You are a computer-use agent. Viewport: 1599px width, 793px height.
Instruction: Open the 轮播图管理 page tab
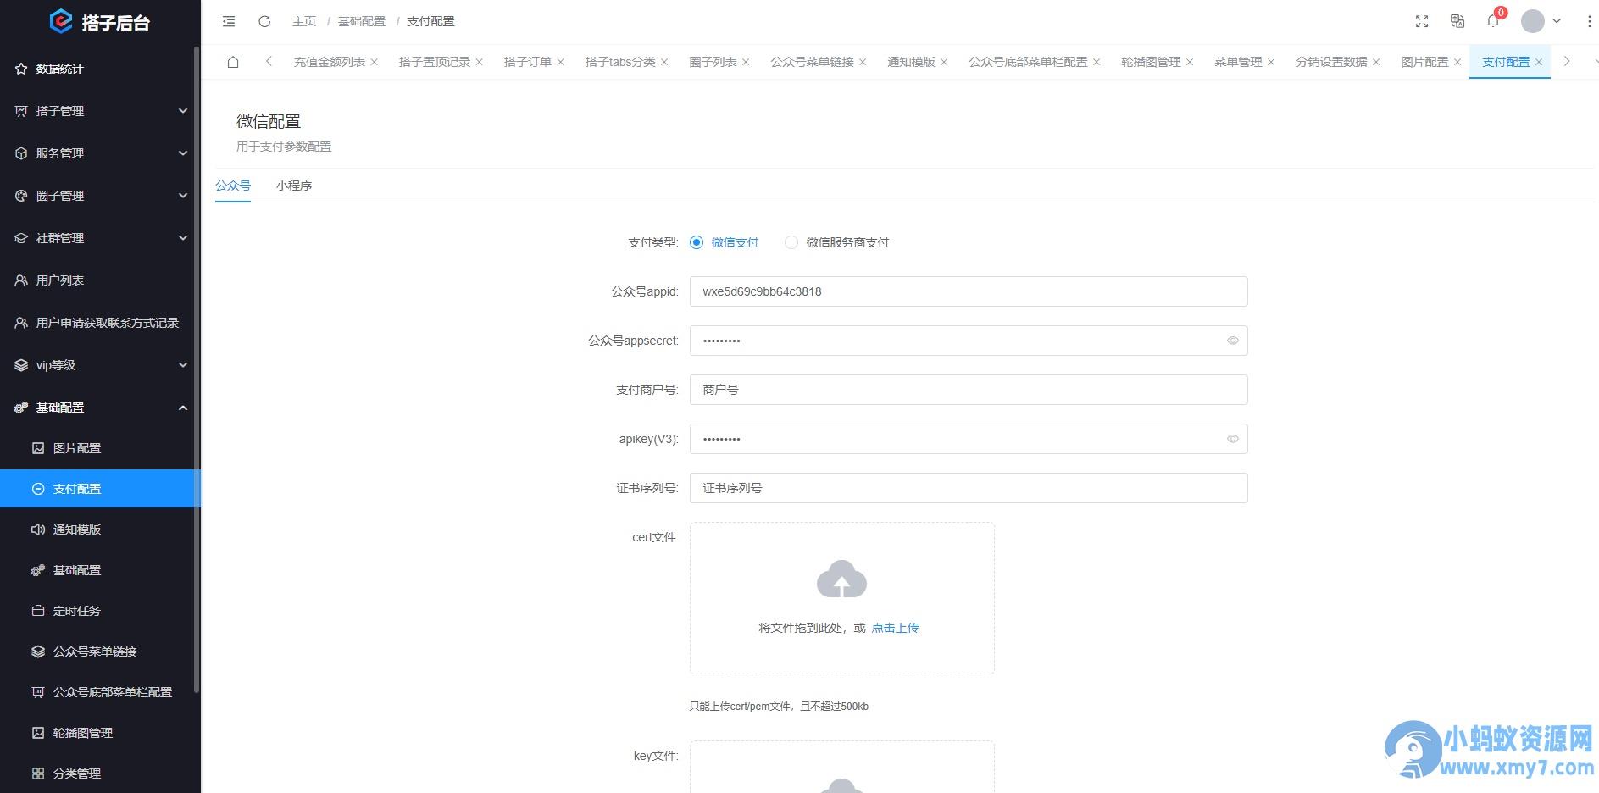click(x=1151, y=62)
